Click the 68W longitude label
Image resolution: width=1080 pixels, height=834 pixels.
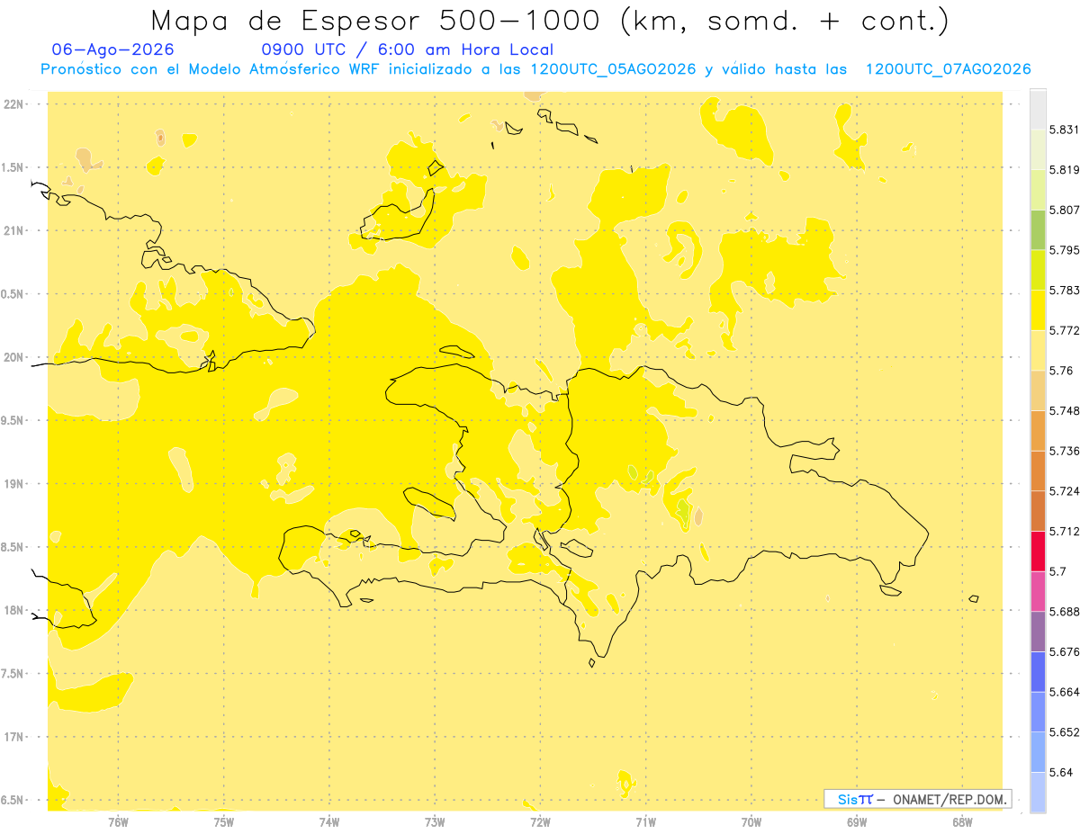click(962, 821)
